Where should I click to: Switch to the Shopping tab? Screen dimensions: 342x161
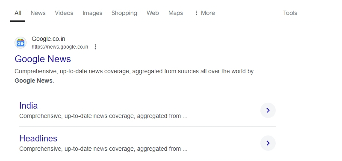[x=124, y=13]
